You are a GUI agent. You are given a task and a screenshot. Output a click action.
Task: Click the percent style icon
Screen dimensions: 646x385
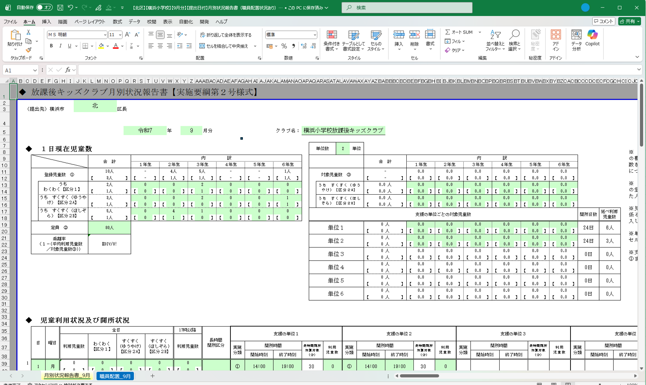[284, 46]
